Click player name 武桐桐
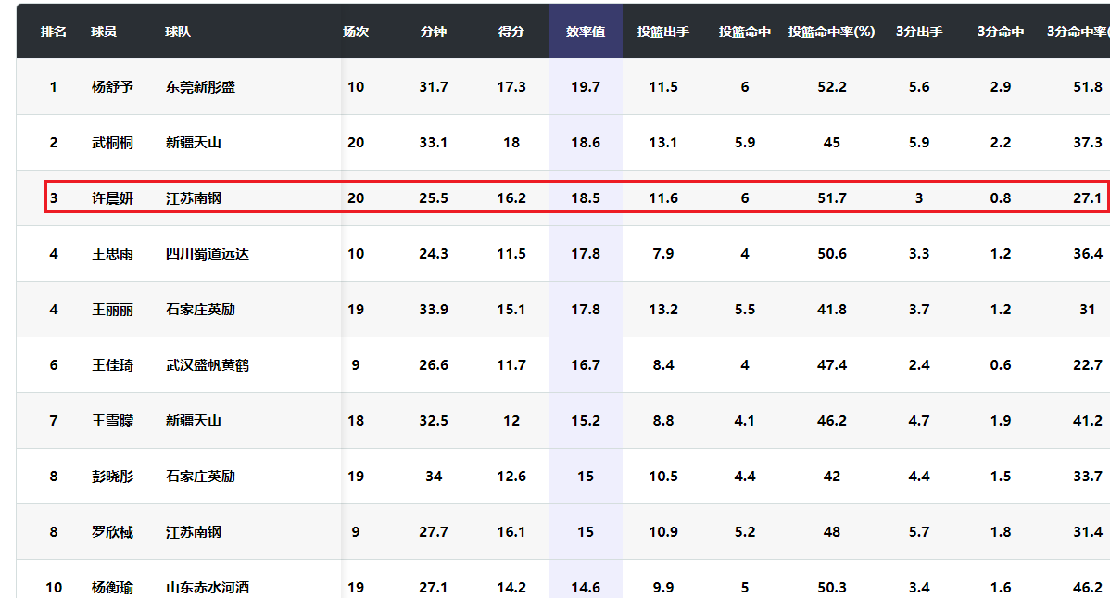 coord(112,143)
